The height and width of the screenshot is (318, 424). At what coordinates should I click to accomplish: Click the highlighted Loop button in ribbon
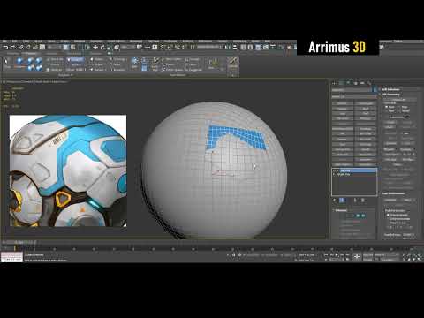coord(76,59)
